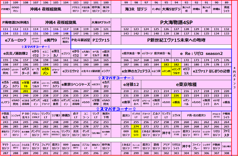This screenshot has height=156, width=238.
Task: Click the P DD北斗3 cell
Action: coord(26,115)
